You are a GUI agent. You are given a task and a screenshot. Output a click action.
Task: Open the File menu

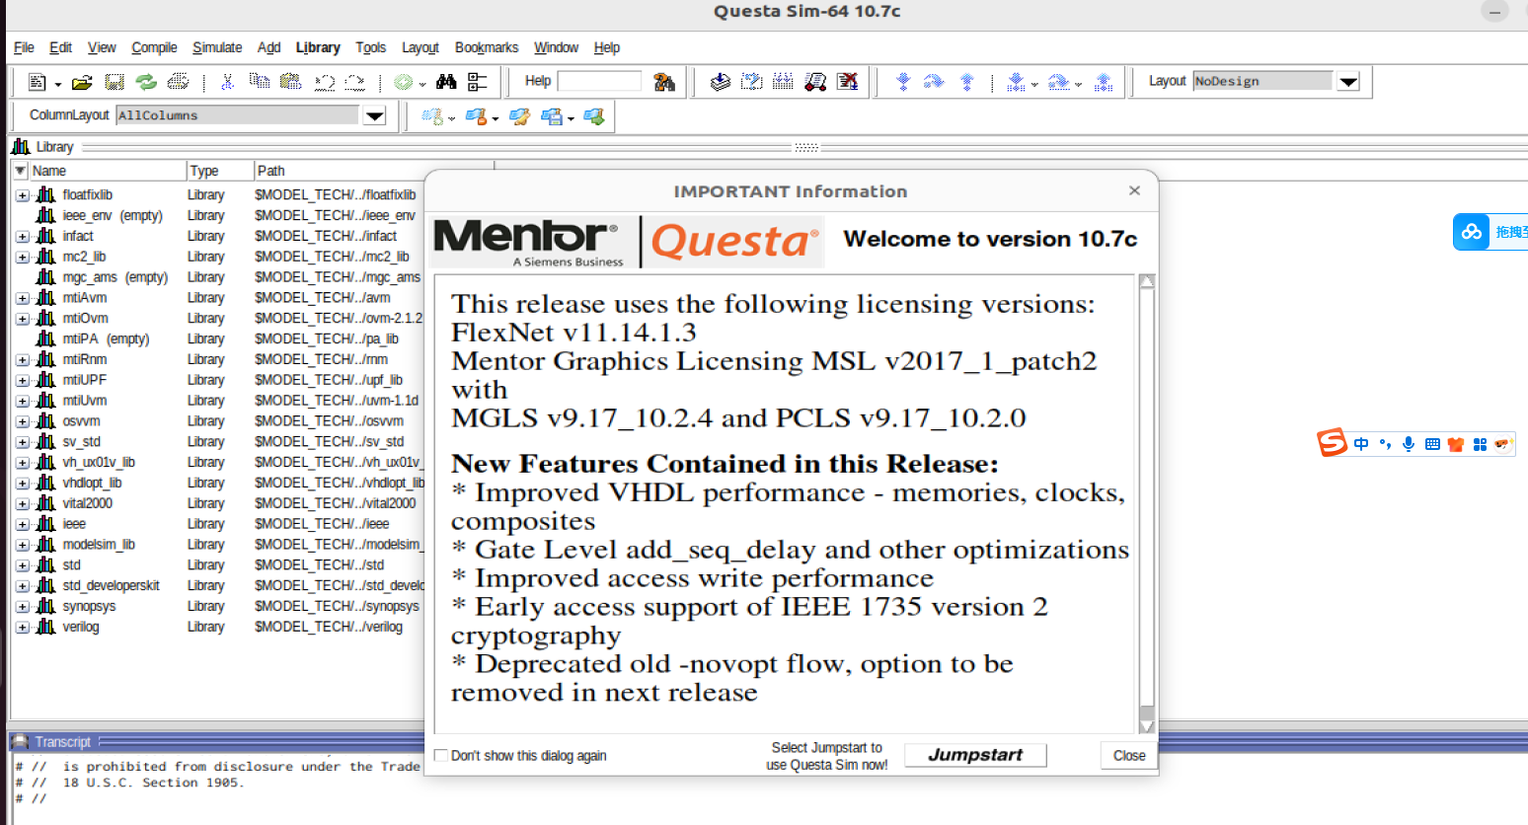coord(24,47)
